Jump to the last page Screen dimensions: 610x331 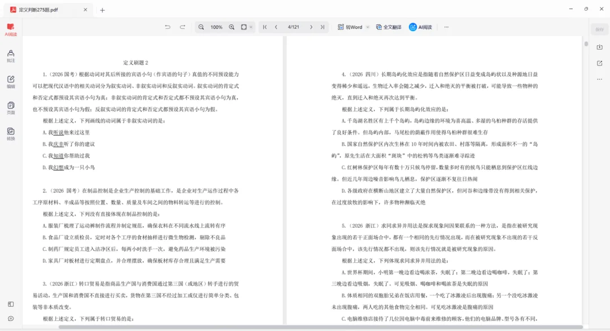[x=323, y=27]
